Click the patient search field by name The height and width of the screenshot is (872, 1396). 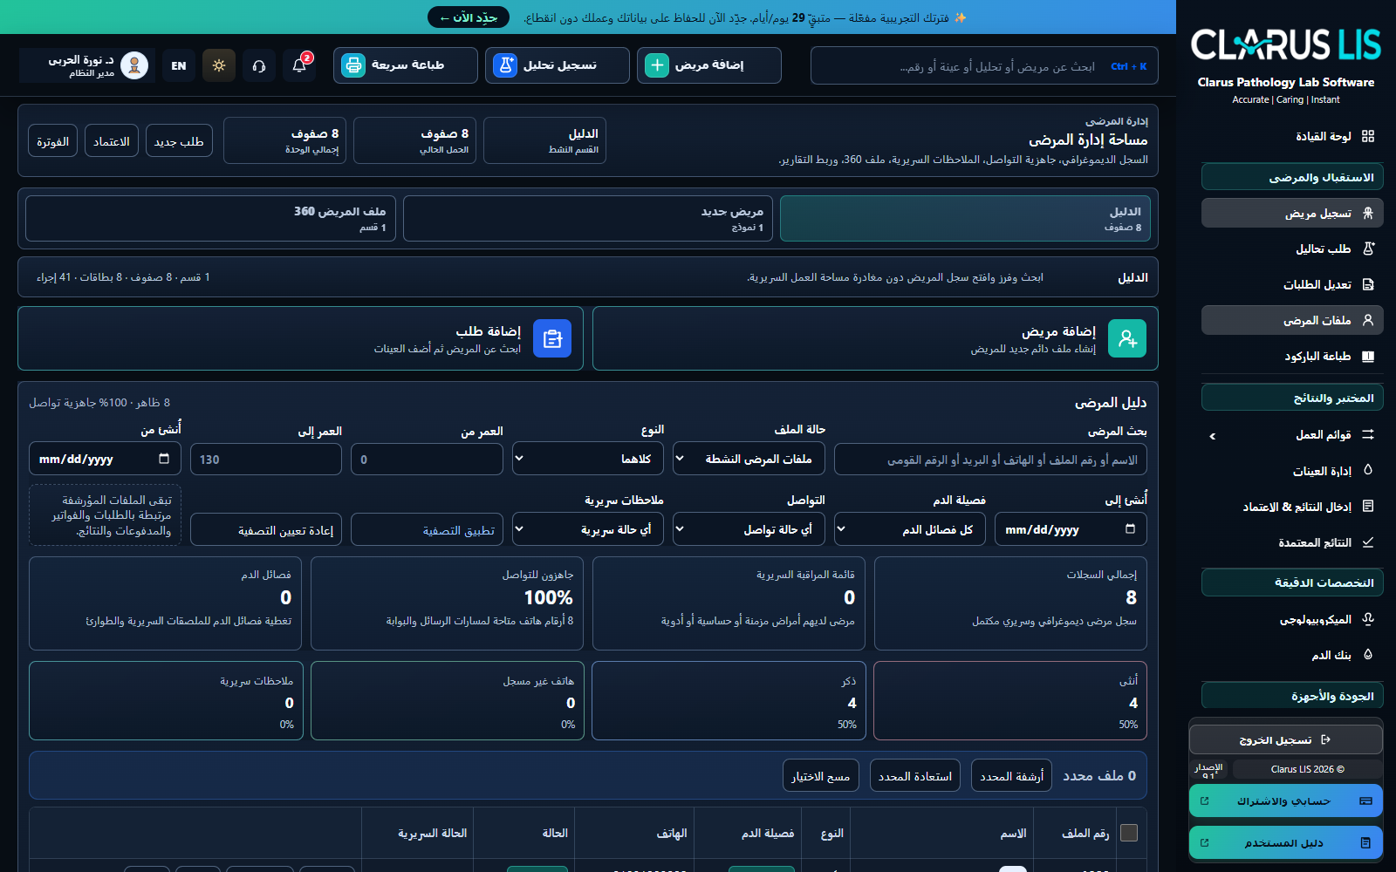tap(990, 459)
